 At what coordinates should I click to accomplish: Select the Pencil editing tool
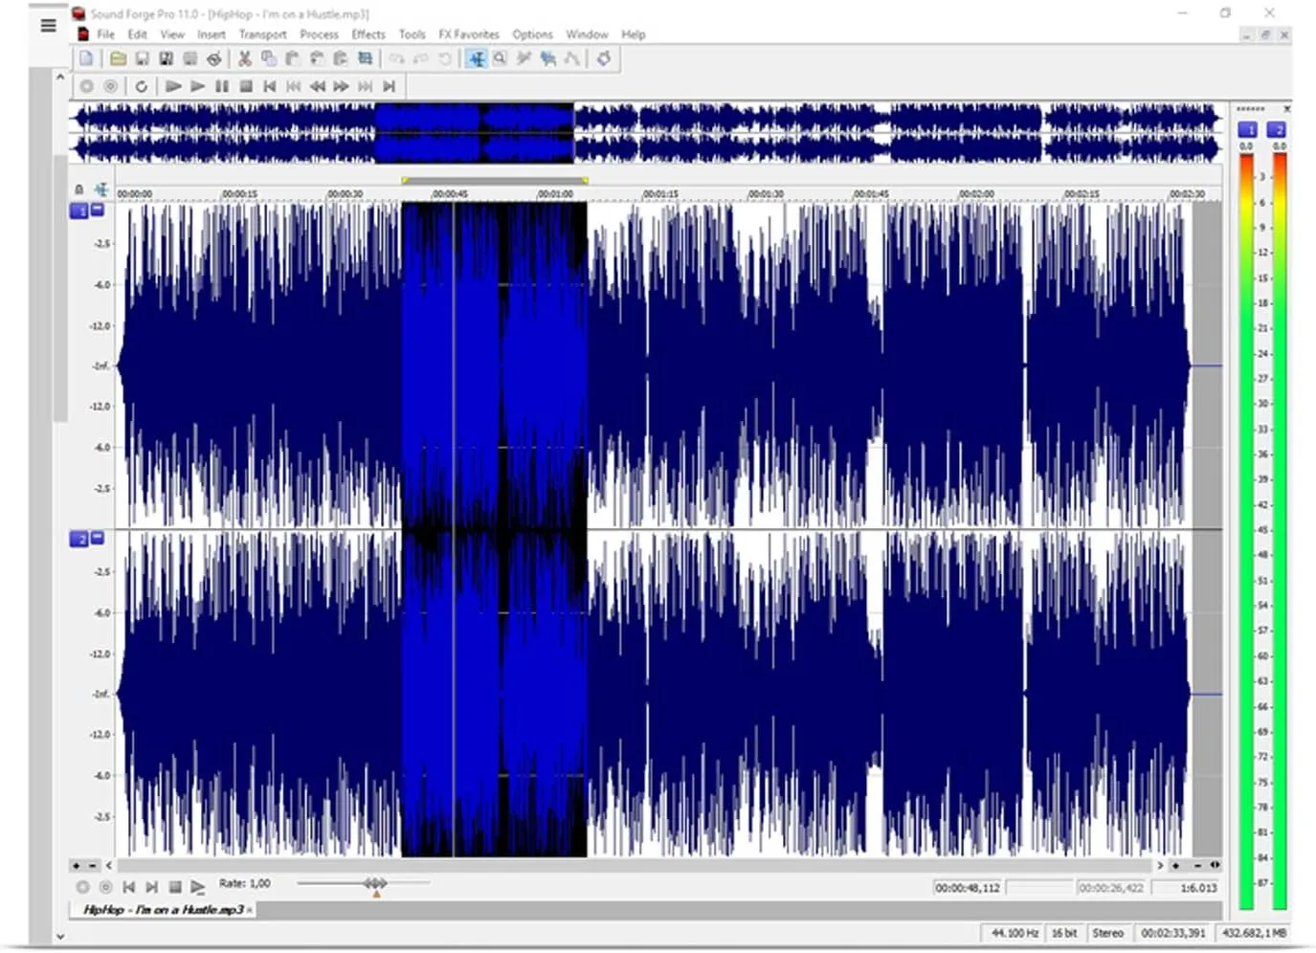pyautogui.click(x=524, y=58)
